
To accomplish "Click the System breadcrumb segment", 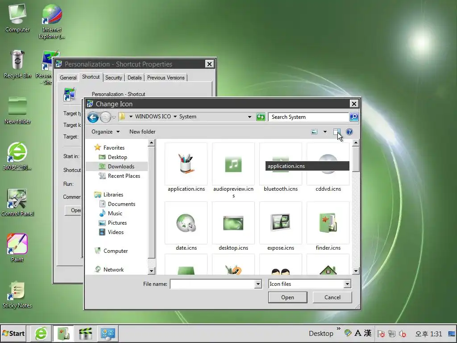I will point(188,117).
